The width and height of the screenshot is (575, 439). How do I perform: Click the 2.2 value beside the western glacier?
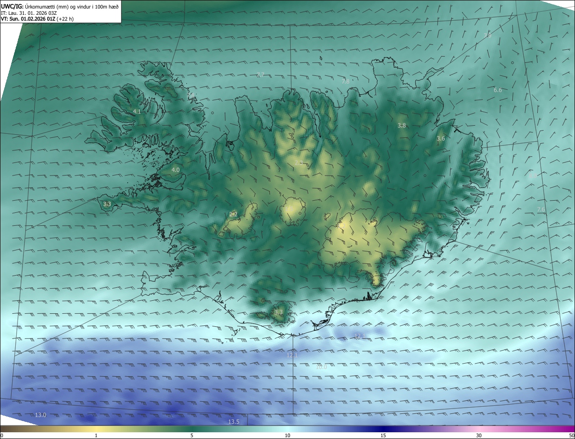[233, 215]
